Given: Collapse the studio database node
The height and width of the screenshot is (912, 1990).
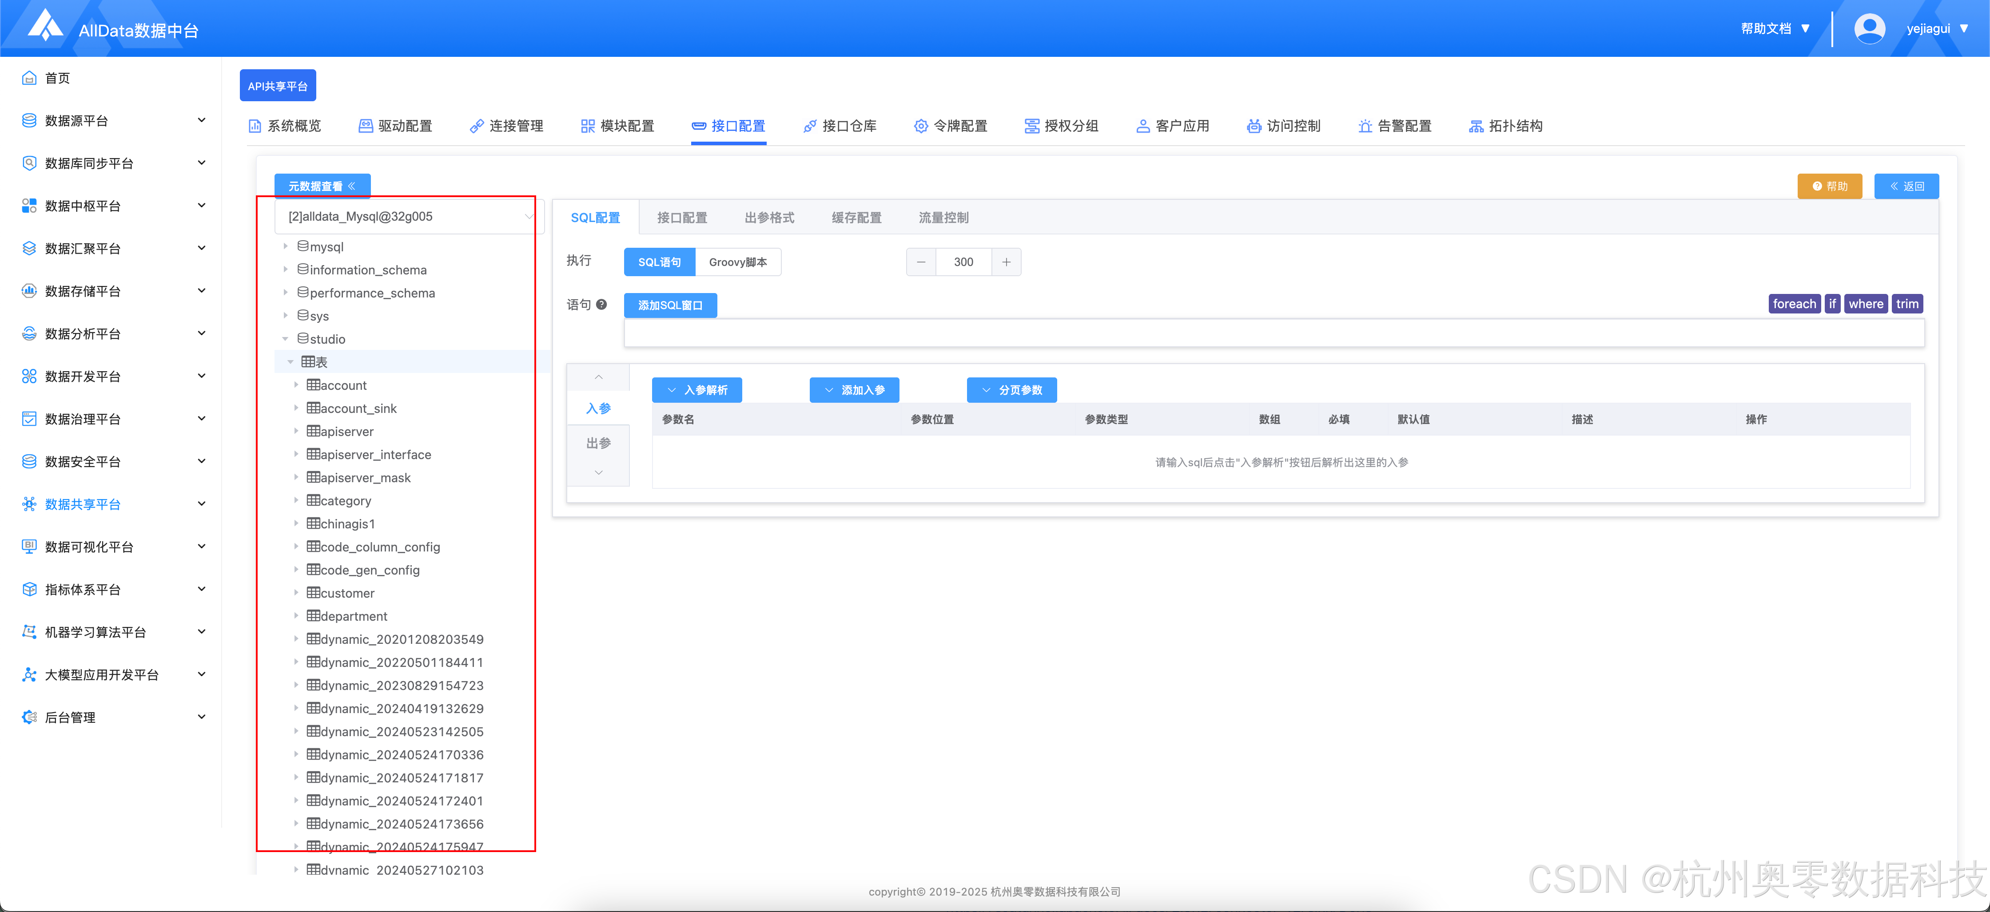Looking at the screenshot, I should pos(286,338).
